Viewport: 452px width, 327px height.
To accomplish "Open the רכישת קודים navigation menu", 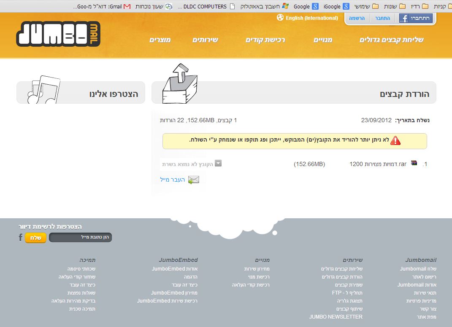I will (x=265, y=40).
